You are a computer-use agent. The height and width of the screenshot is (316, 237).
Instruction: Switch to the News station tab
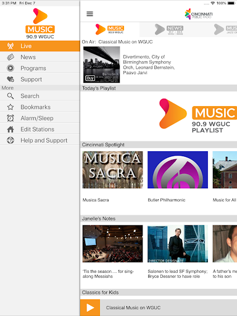point(169,30)
